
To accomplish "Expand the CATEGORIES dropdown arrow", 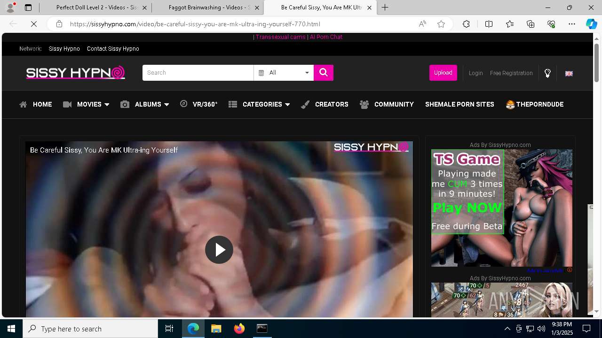I will point(287,105).
